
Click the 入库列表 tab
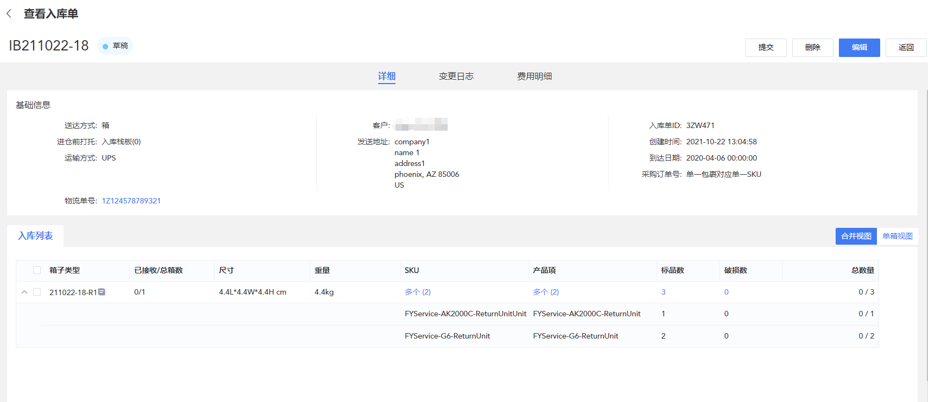click(x=35, y=236)
